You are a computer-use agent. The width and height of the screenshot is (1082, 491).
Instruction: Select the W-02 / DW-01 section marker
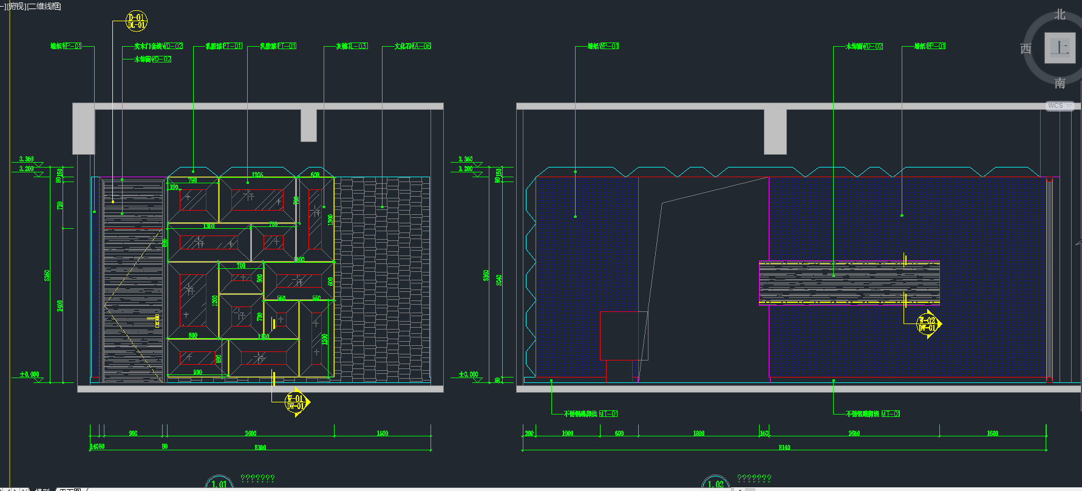coord(927,324)
